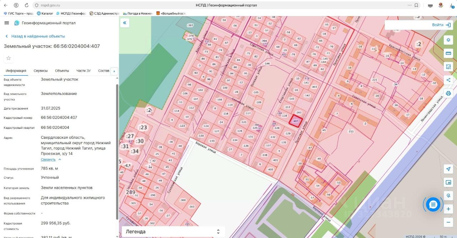457x238 pixels.
Task: Click the share map icon
Action: pos(448,80)
